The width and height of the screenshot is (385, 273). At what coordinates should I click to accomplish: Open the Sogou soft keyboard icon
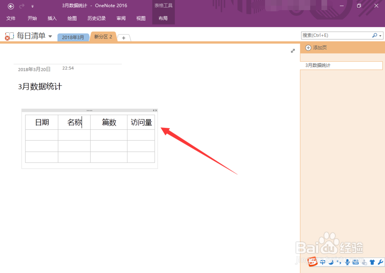tap(356, 262)
